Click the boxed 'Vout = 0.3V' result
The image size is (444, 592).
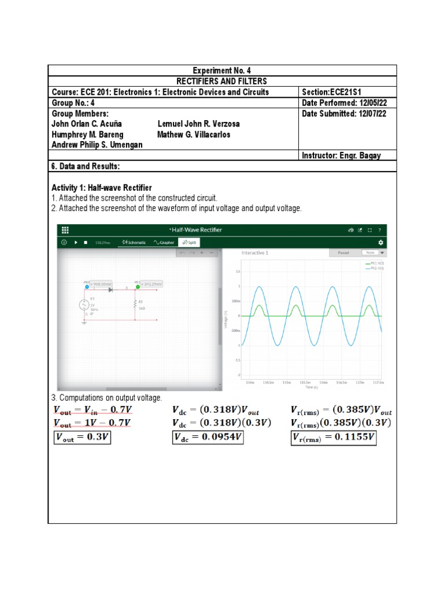click(82, 437)
